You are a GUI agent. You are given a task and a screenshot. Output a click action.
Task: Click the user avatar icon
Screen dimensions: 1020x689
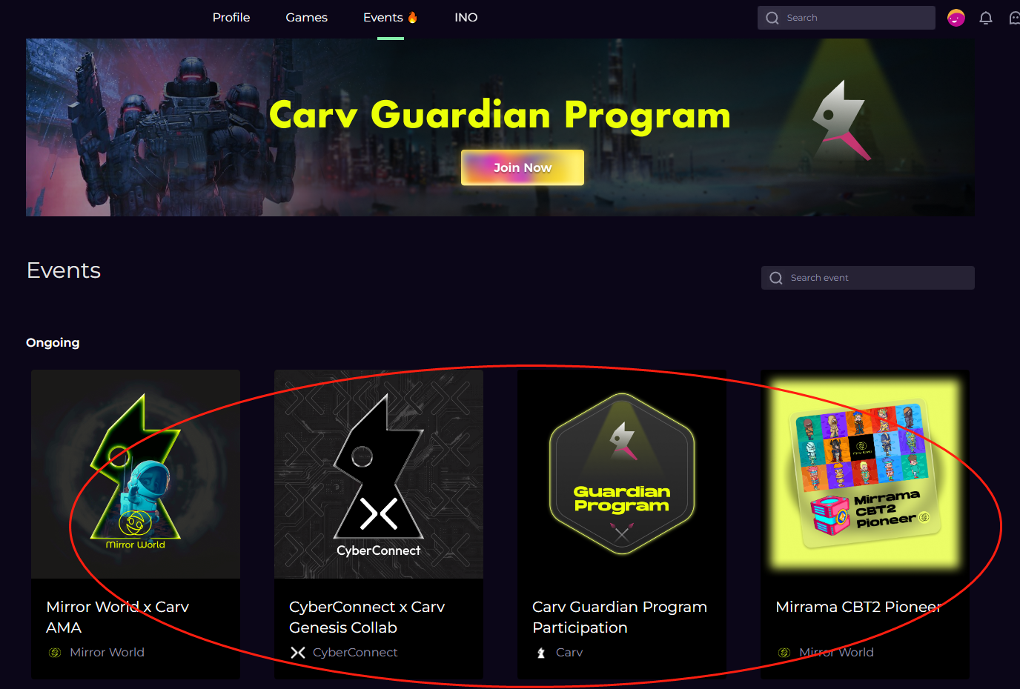pyautogui.click(x=956, y=18)
